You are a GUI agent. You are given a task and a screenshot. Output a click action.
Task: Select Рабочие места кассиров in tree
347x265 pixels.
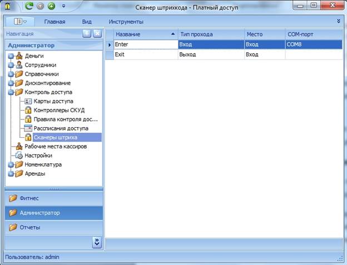click(55, 146)
